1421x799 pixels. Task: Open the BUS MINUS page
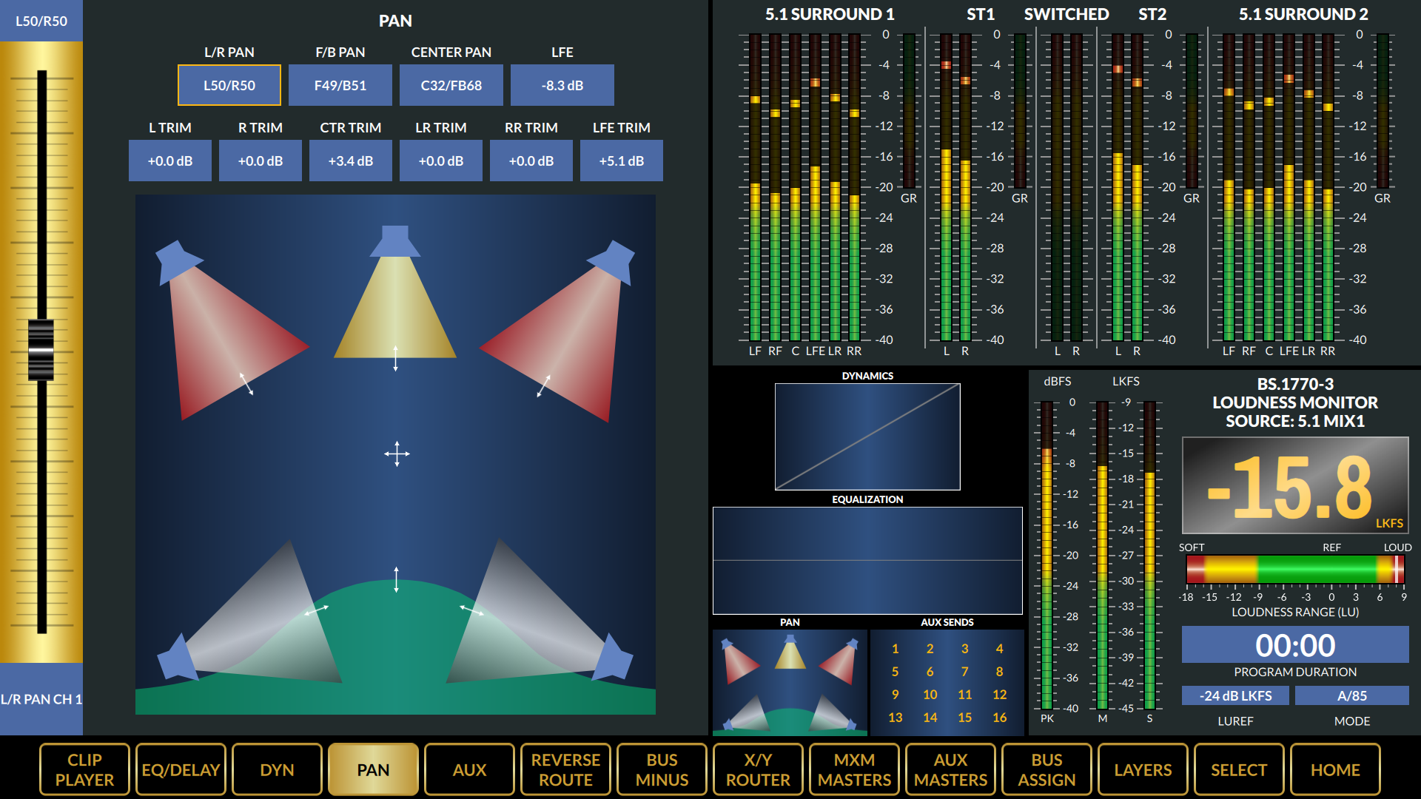[x=662, y=769]
